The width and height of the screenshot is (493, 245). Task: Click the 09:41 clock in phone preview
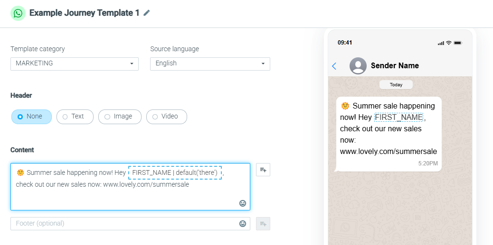click(x=345, y=43)
